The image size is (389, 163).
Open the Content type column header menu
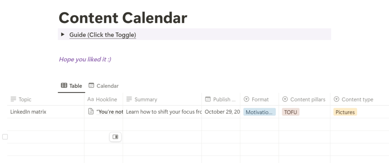point(353,99)
